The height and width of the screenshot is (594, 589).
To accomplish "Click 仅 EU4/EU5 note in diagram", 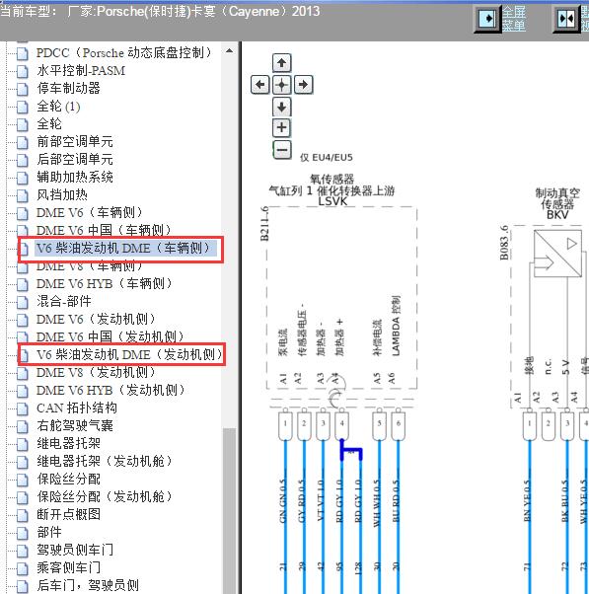I will pos(327,157).
